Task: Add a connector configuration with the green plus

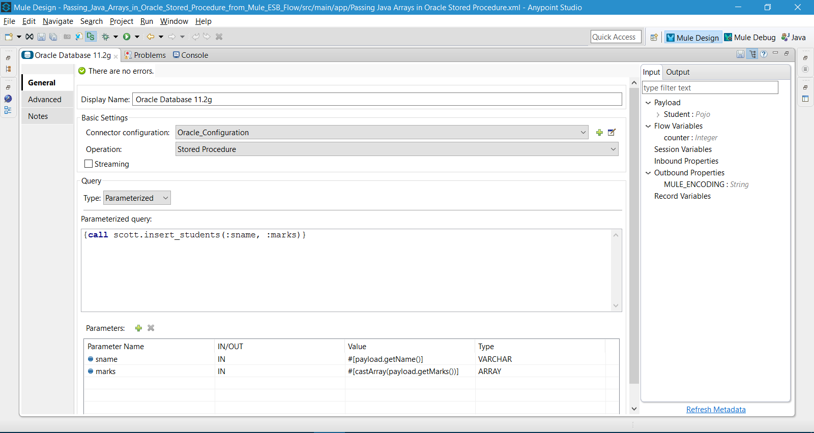Action: pyautogui.click(x=599, y=133)
